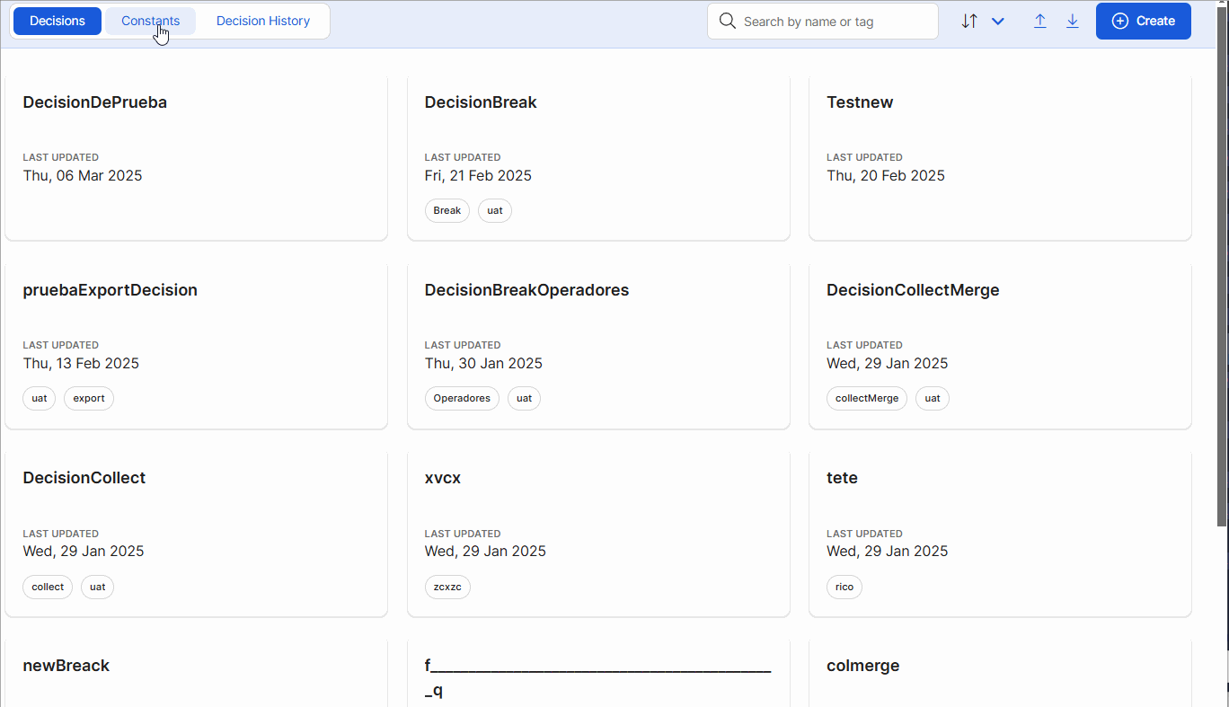1229x707 pixels.
Task: Click the collectMerge tag on DecisionCollectMerge
Action: 866,398
